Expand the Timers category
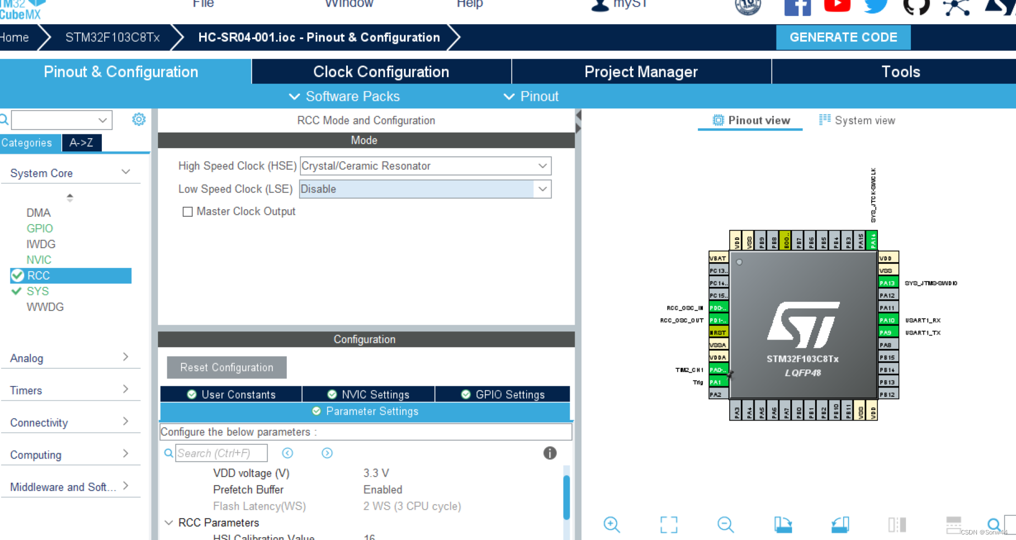This screenshot has height=540, width=1016. 125,389
